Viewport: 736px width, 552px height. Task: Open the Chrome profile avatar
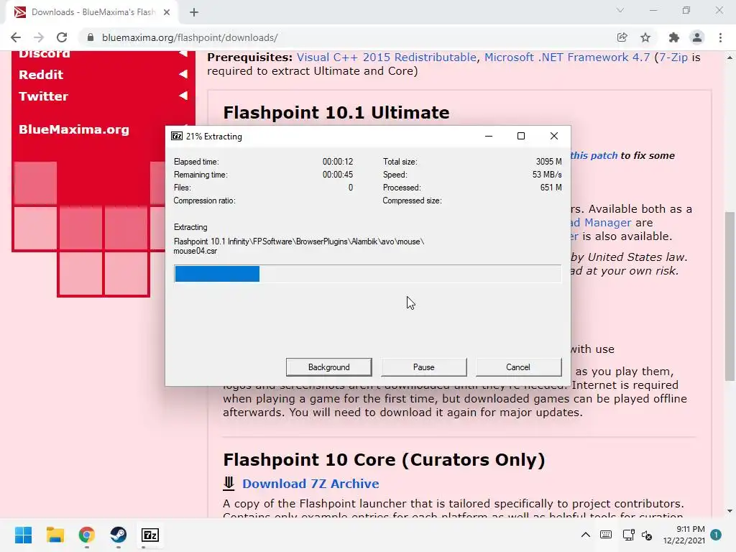pos(697,37)
